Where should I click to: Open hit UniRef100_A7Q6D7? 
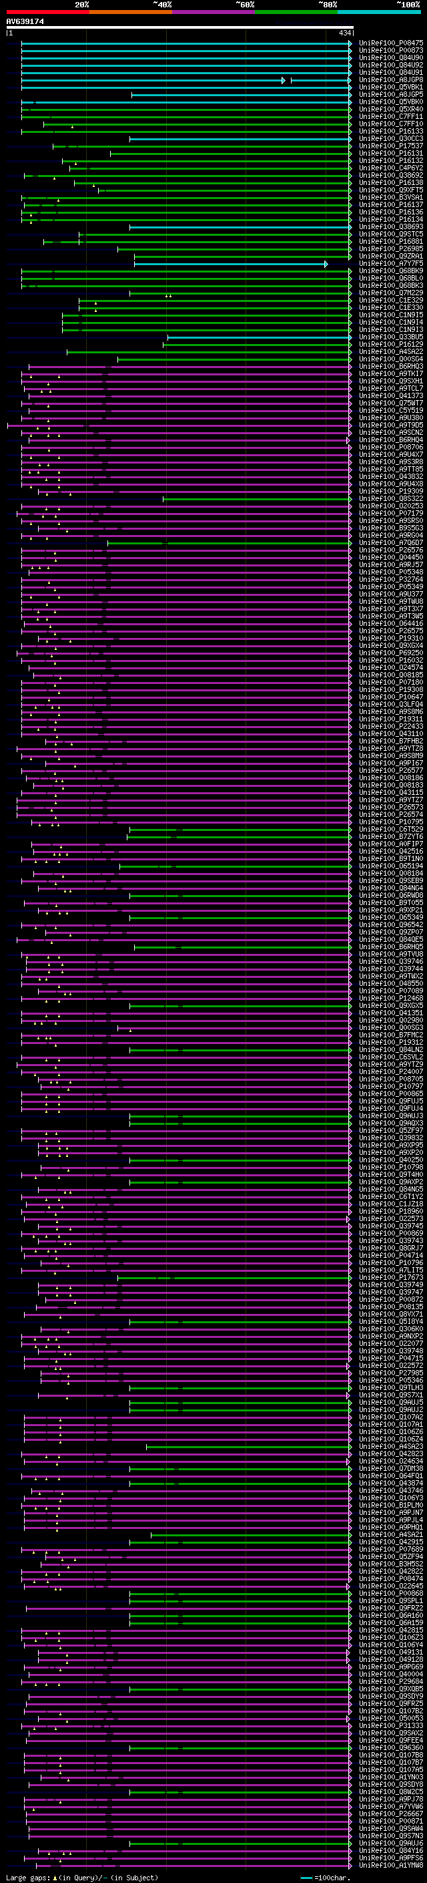pos(390,542)
